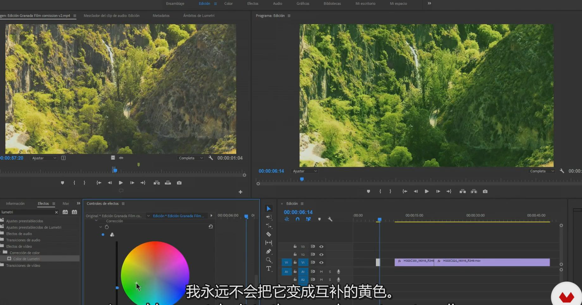Viewport: 582px width, 305px height.
Task: Open Program monitor wrench settings
Action: click(x=562, y=171)
